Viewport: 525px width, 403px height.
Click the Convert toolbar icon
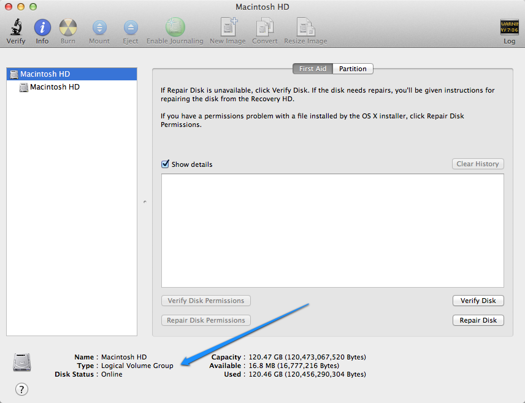pos(264,27)
